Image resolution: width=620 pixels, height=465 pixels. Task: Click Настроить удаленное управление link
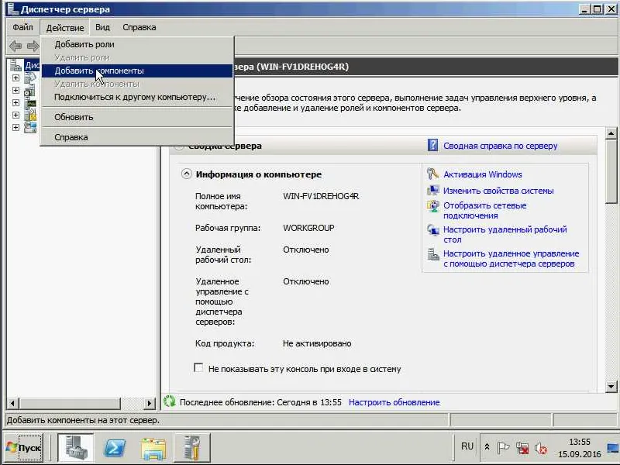click(x=511, y=259)
